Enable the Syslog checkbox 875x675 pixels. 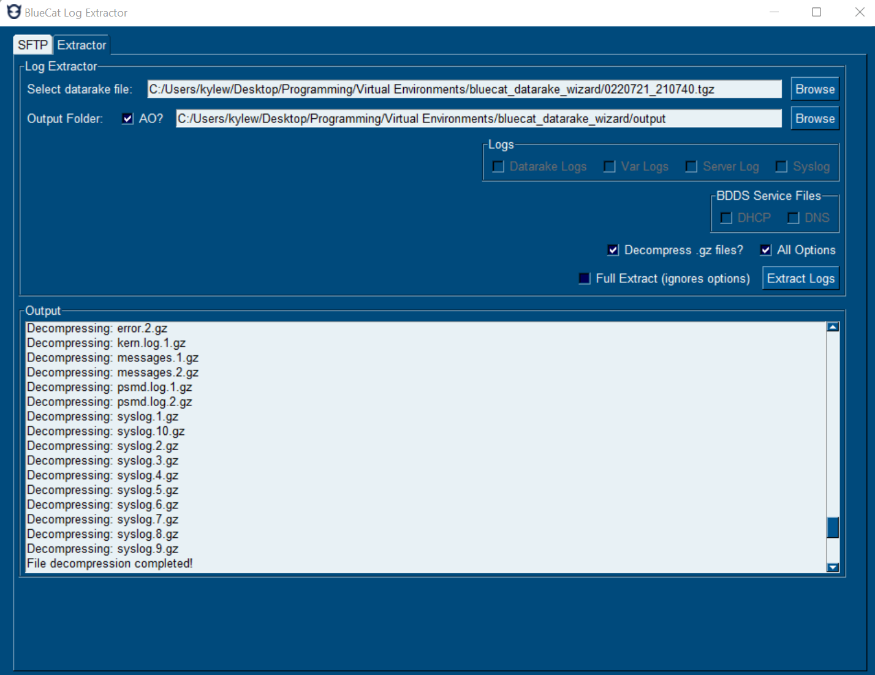pos(781,166)
